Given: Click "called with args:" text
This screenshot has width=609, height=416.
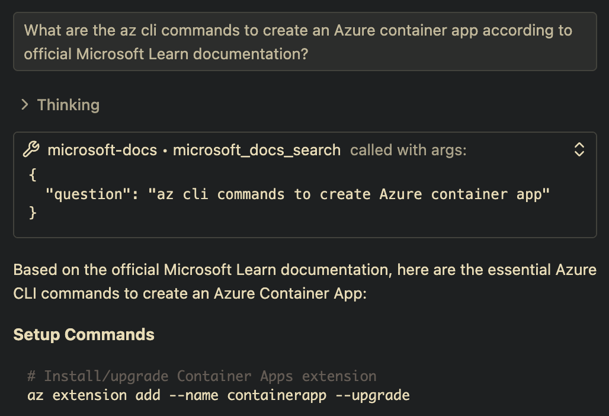Looking at the screenshot, I should click(x=408, y=150).
